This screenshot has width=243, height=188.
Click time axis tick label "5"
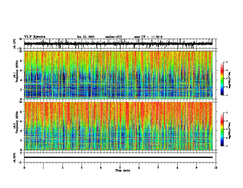tap(120, 168)
